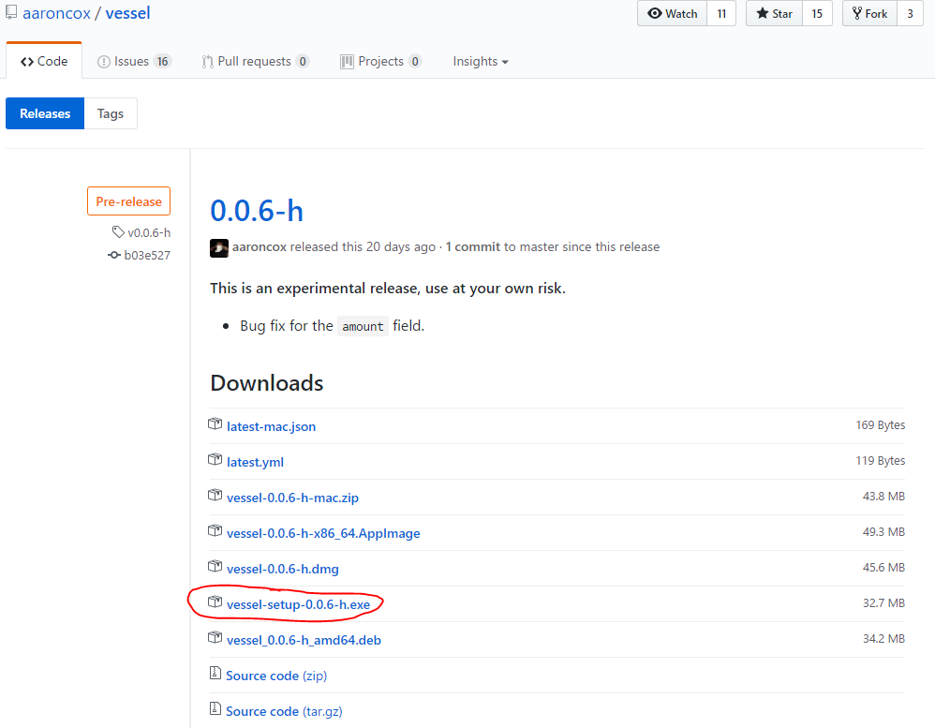Viewport: 935px width, 728px height.
Task: Open the Pull requests tab
Action: pos(255,61)
